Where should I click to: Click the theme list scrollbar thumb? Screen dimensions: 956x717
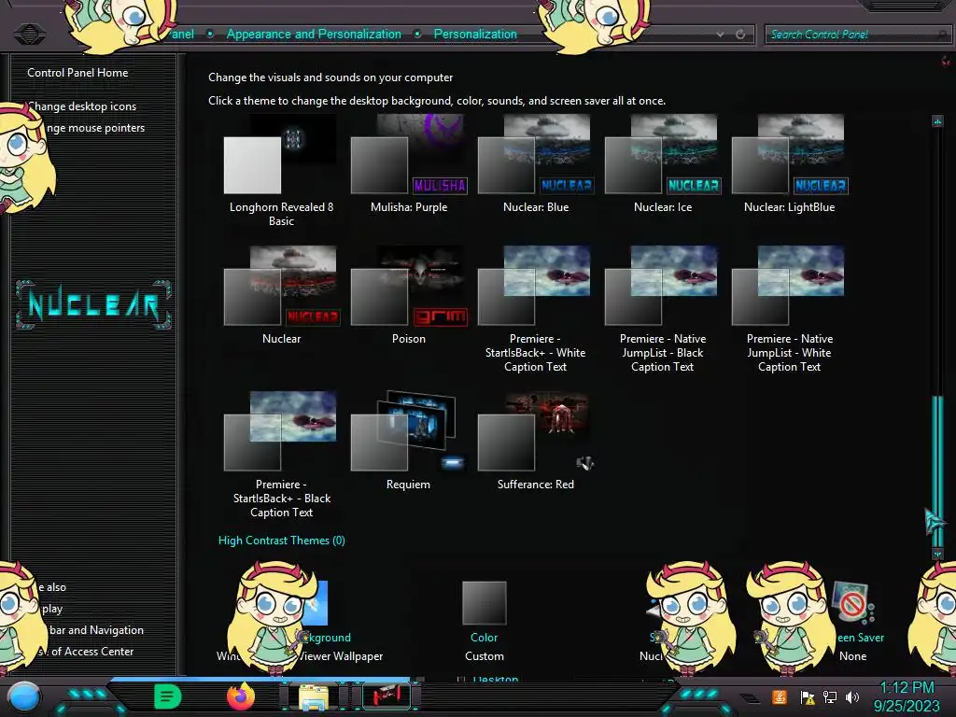[x=937, y=471]
